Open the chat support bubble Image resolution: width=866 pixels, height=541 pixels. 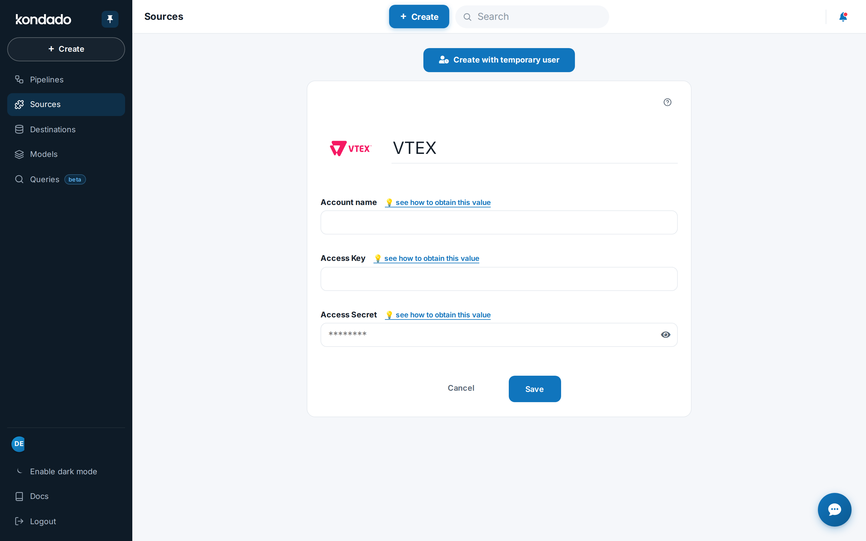click(834, 509)
